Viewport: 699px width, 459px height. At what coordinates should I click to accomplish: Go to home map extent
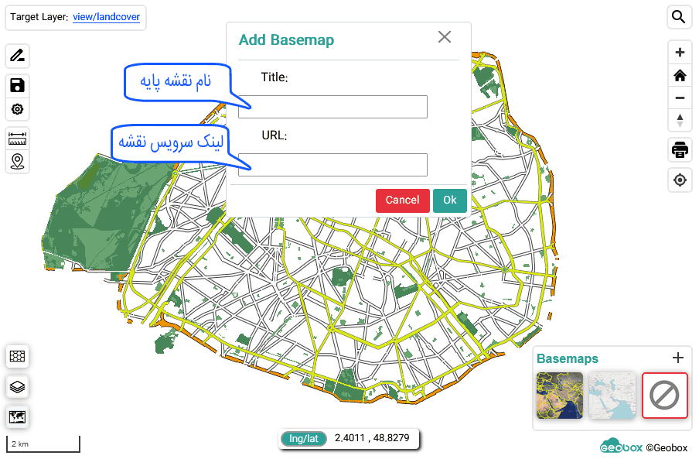pos(680,75)
